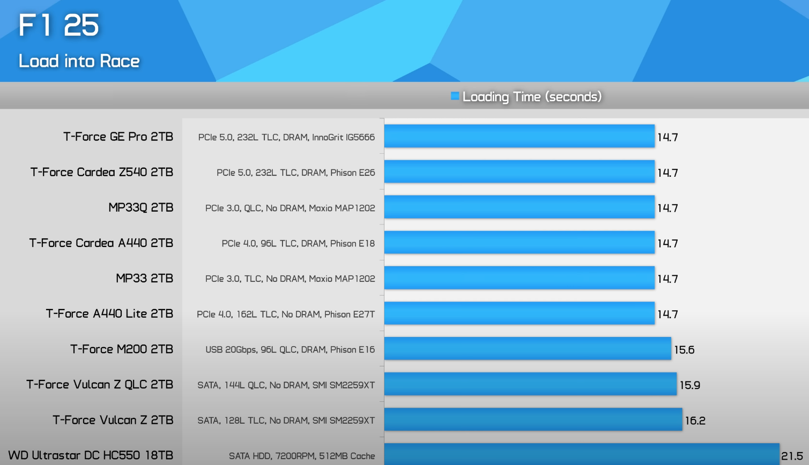The image size is (809, 465).
Task: Click the 14.7 value next to GE Pro bar
Action: pos(667,137)
